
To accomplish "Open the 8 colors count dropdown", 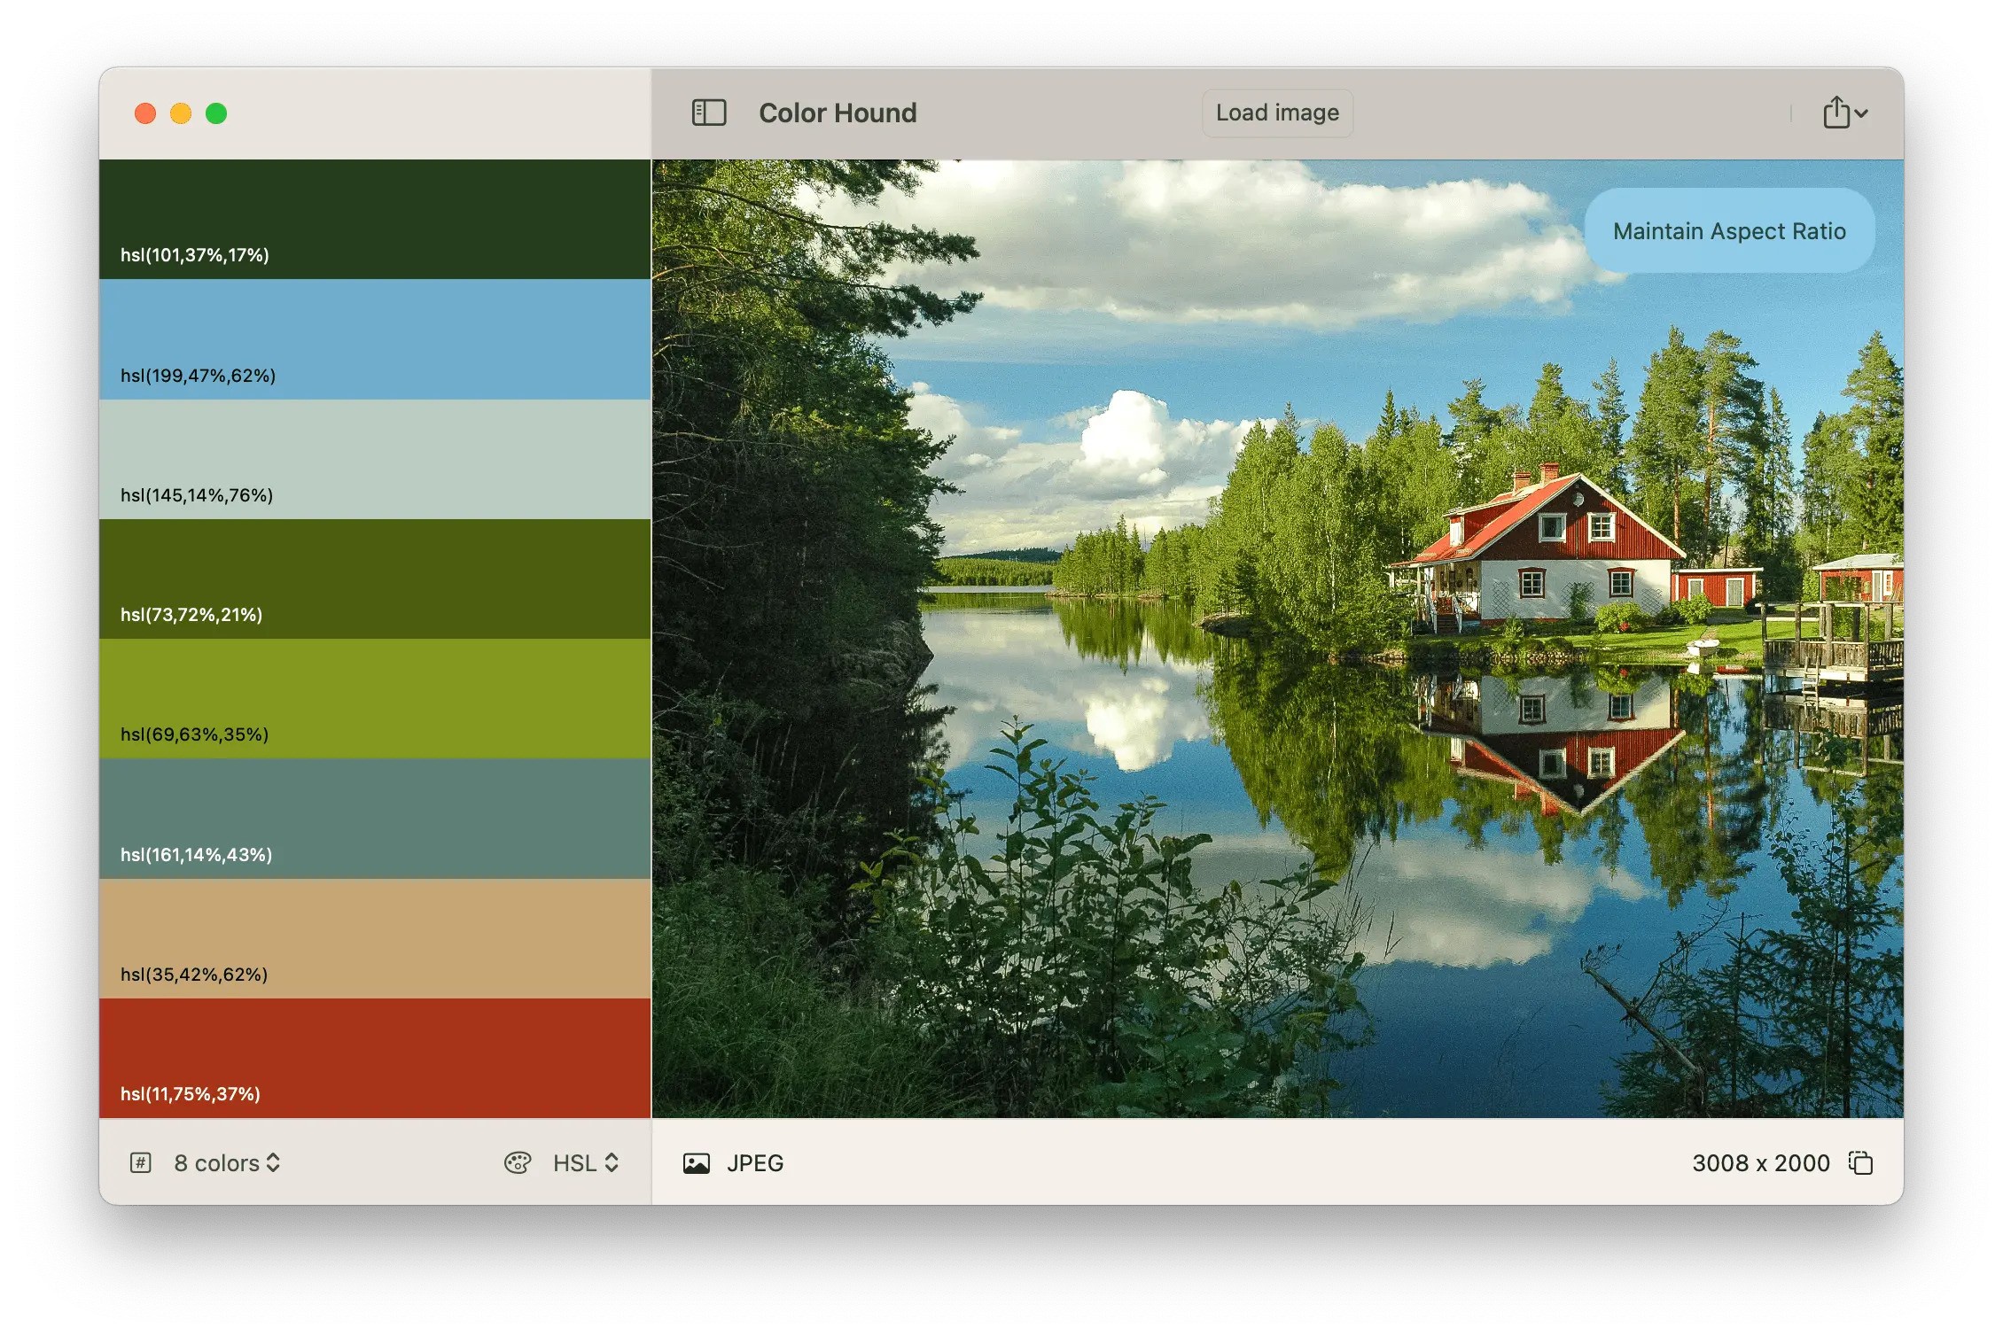I will point(228,1162).
